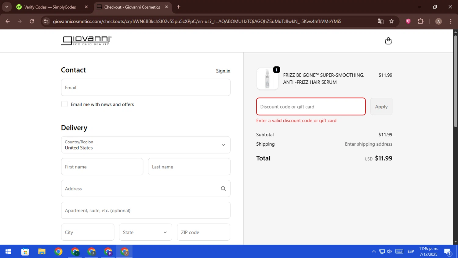Click the Apply discount button
The height and width of the screenshot is (258, 458).
[381, 107]
